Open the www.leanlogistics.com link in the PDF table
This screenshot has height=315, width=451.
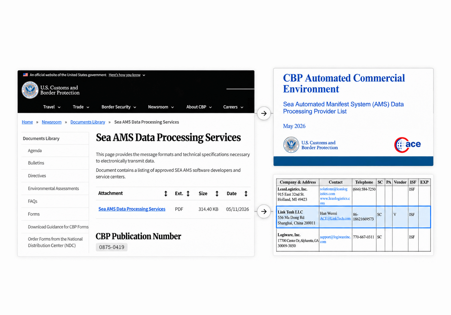point(335,201)
